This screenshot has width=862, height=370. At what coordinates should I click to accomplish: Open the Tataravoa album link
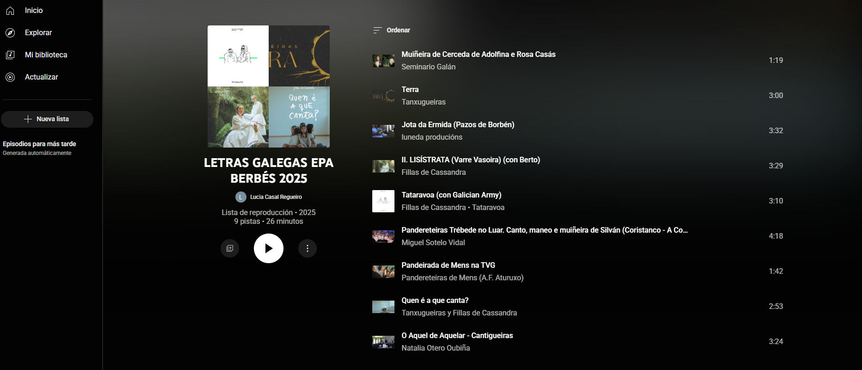[488, 208]
